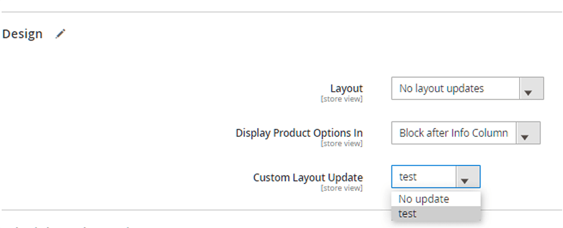Click the Design section heading
The width and height of the screenshot is (563, 228).
point(23,34)
